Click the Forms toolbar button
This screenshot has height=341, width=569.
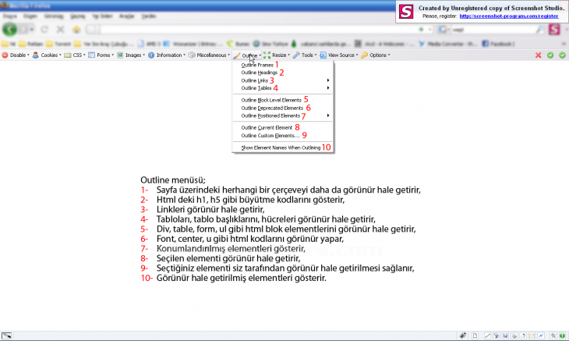101,55
